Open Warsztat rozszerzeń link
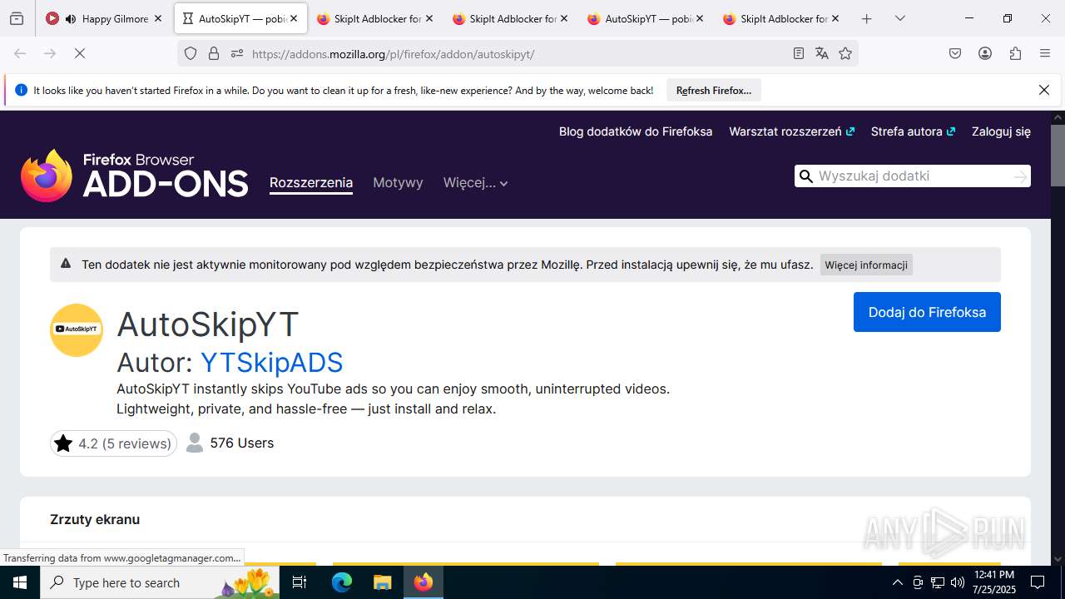Image resolution: width=1065 pixels, height=599 pixels. click(x=791, y=131)
